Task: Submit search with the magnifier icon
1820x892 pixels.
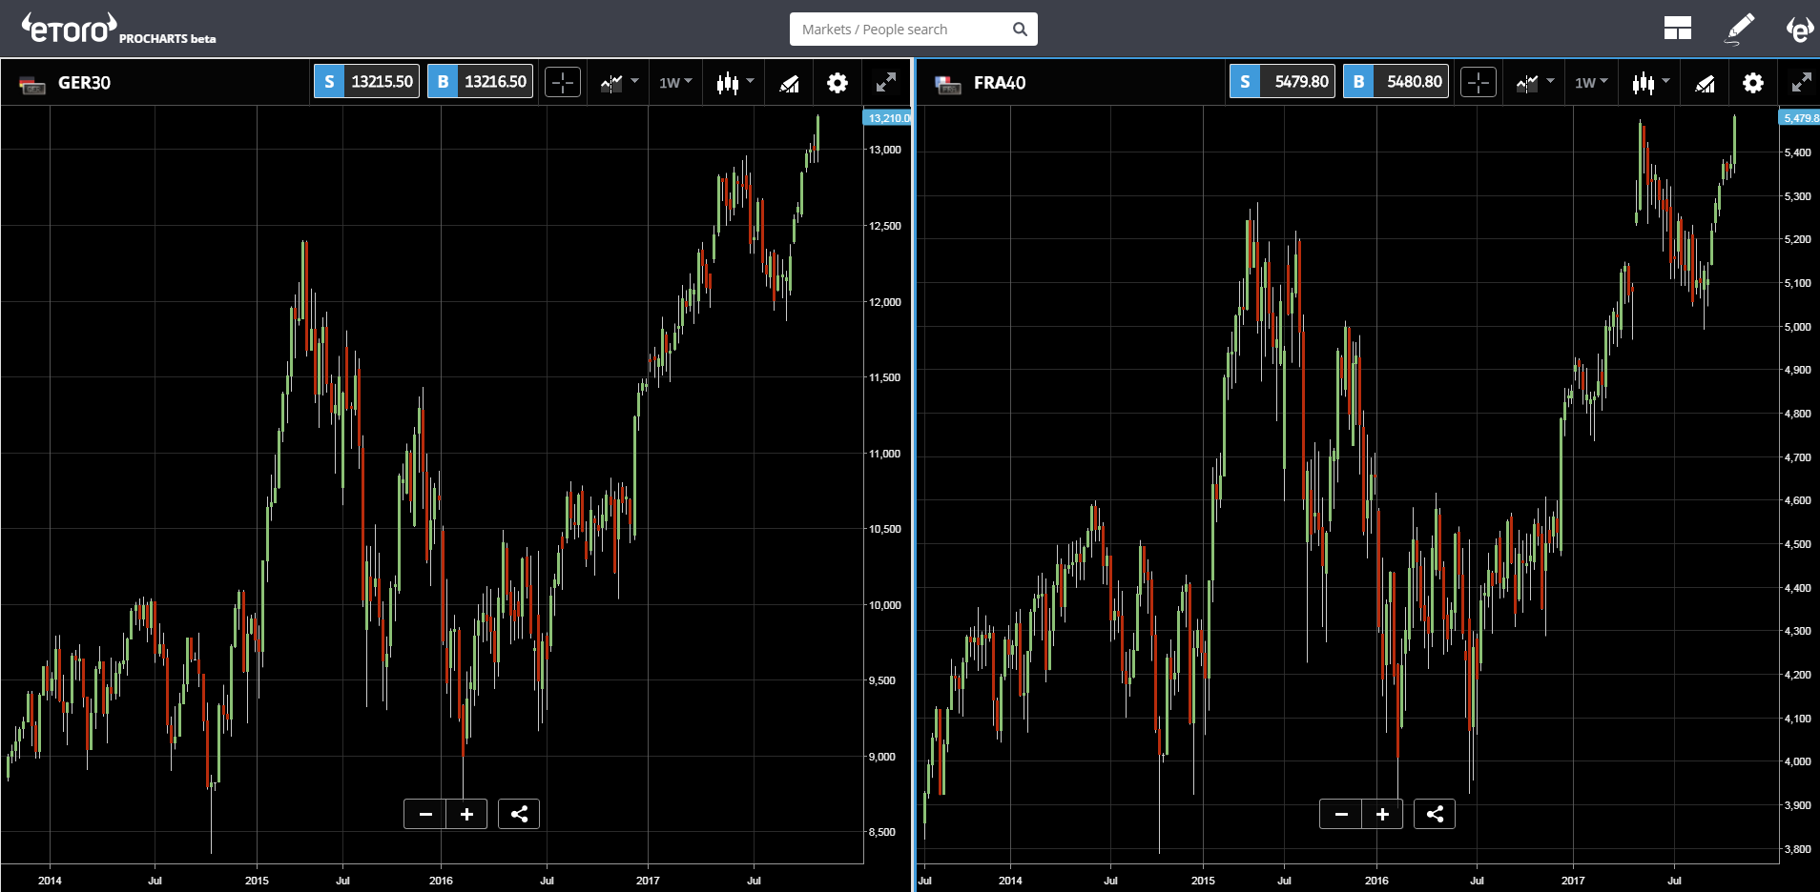Action: (1020, 30)
